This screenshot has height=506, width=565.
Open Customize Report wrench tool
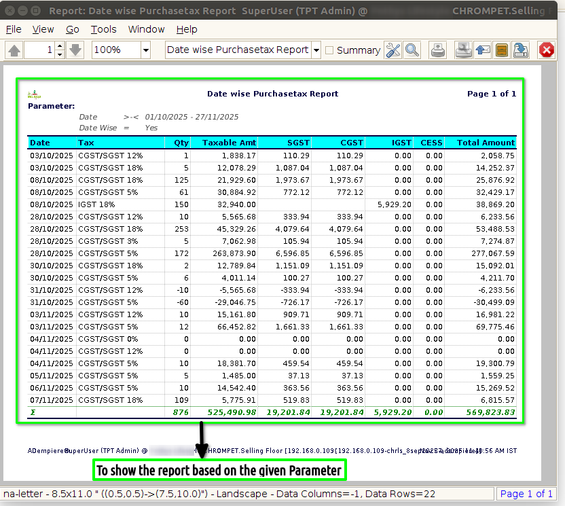click(393, 50)
